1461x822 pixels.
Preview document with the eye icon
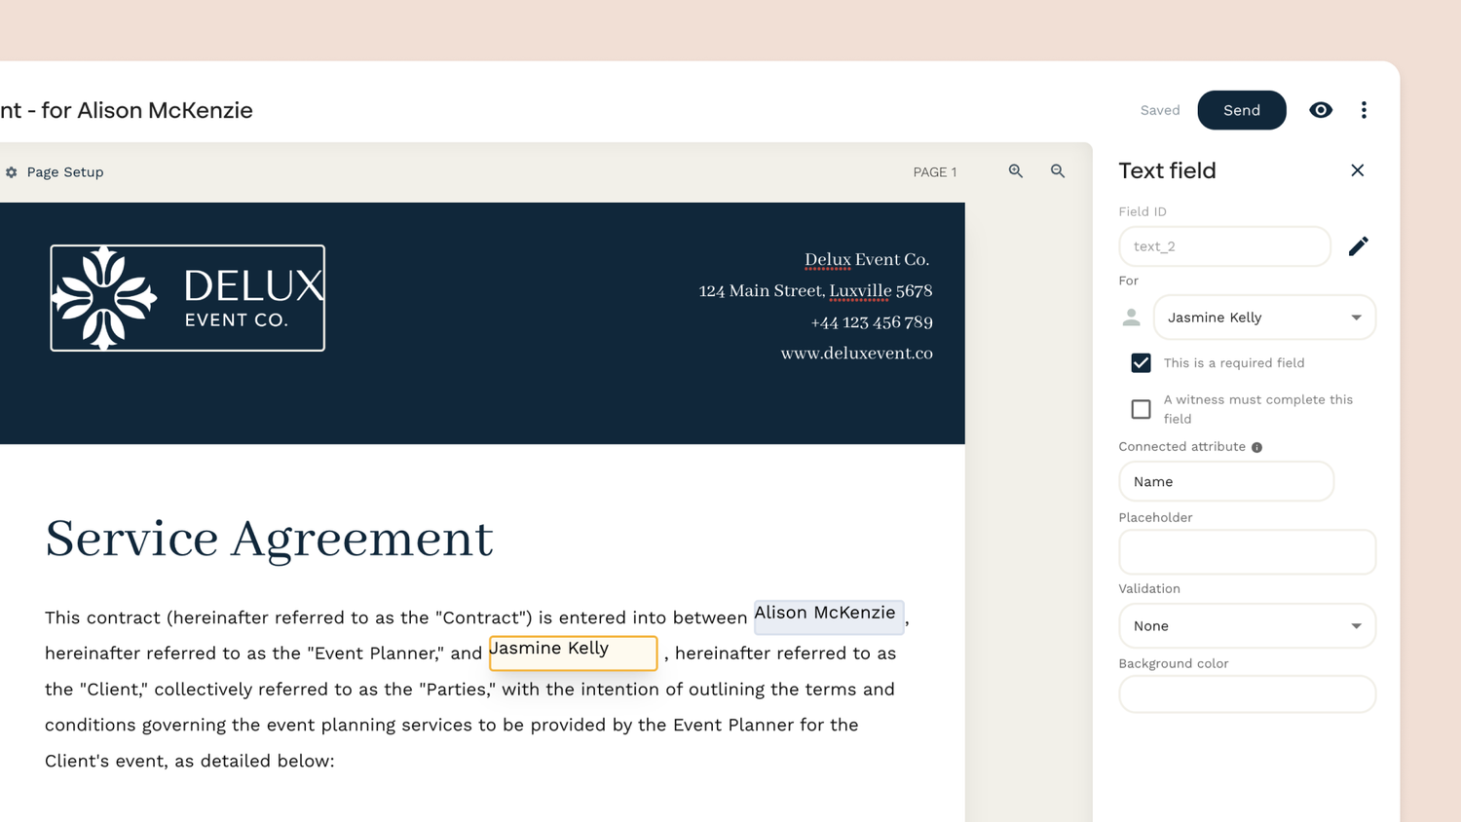point(1320,110)
